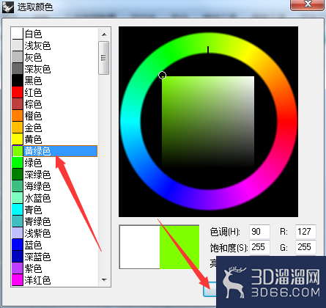Click the orange swatch beside 橙色
The height and width of the screenshot is (308, 326).
(x=18, y=116)
